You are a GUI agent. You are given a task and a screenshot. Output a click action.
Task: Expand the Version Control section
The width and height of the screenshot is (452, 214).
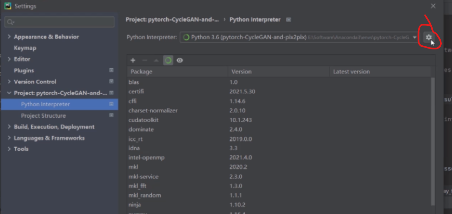9,82
